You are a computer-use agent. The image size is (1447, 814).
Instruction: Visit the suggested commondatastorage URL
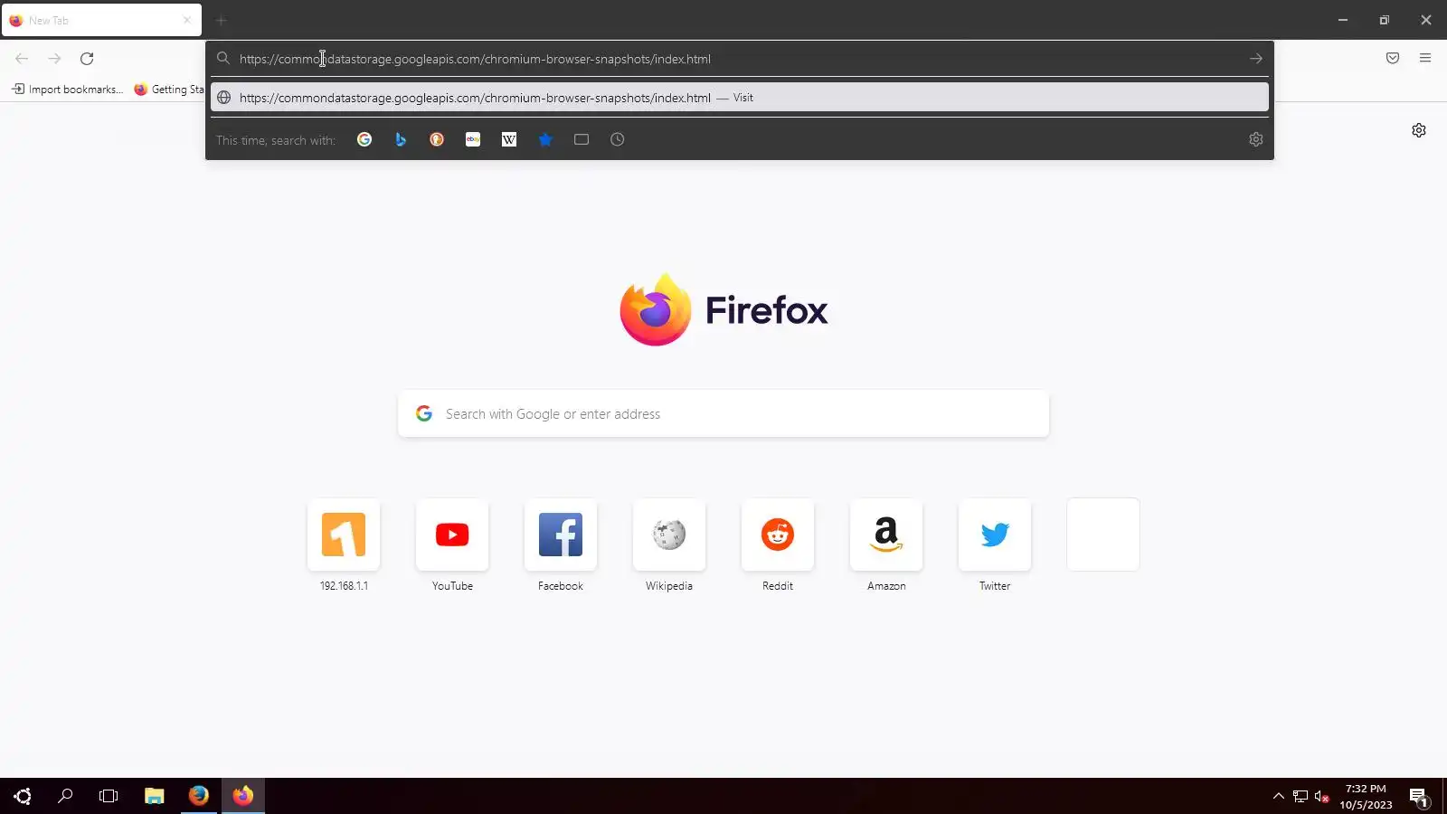[739, 98]
